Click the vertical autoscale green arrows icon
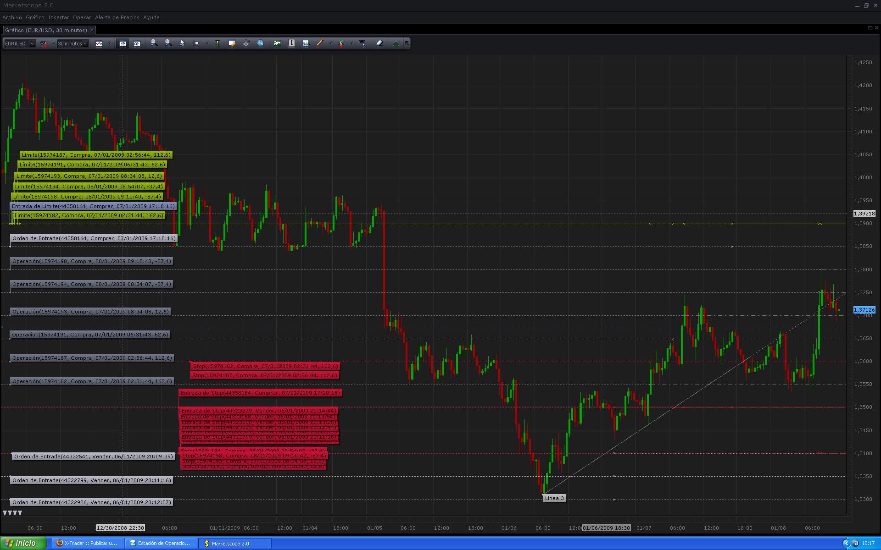The width and height of the screenshot is (881, 550). pyautogui.click(x=217, y=43)
